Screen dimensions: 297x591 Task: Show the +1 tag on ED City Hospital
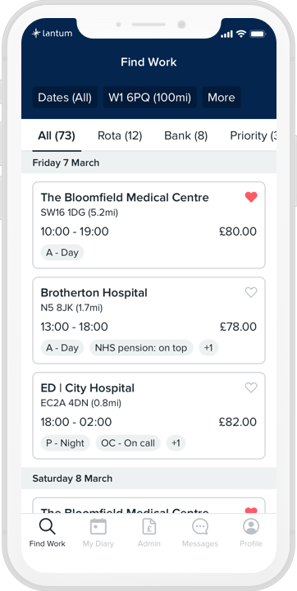[x=176, y=443]
